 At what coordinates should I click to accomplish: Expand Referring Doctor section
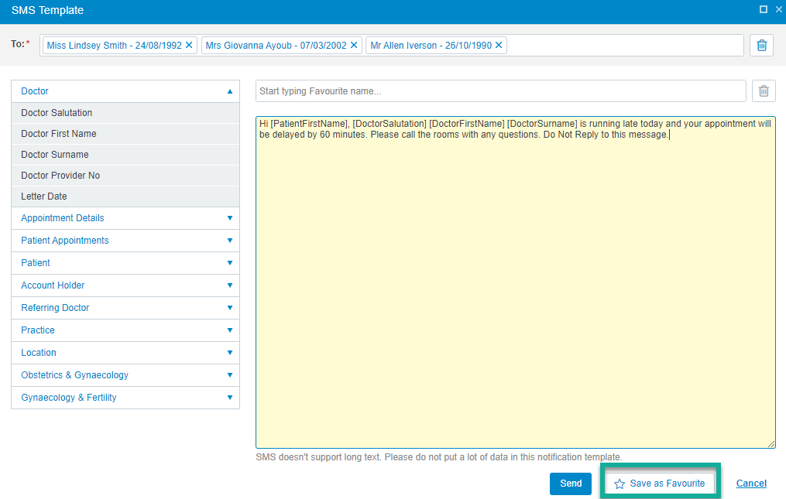(125, 308)
